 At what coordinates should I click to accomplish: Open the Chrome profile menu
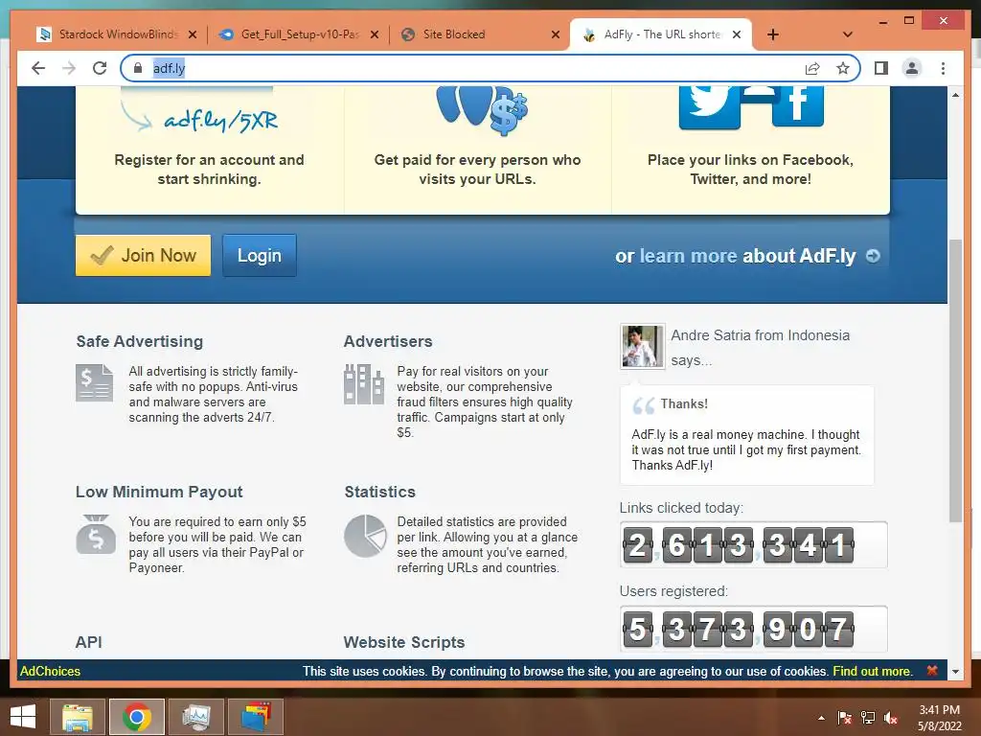click(x=912, y=68)
